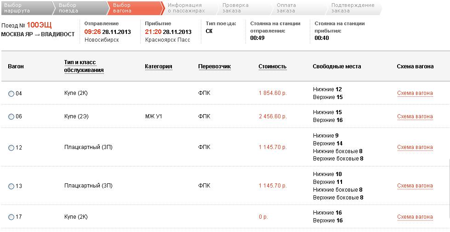
Task: View Схема вагона for wagon 13
Action: [x=415, y=186]
